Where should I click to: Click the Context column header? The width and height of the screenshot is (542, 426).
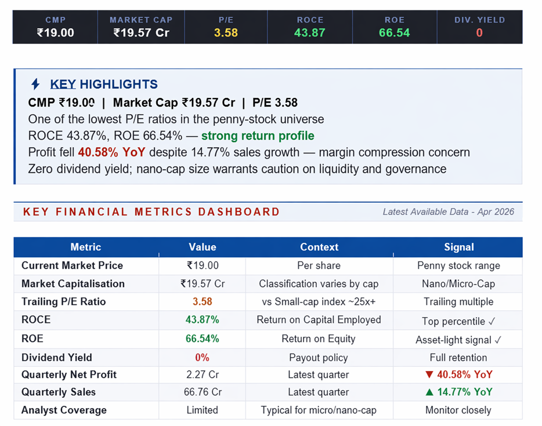(319, 247)
